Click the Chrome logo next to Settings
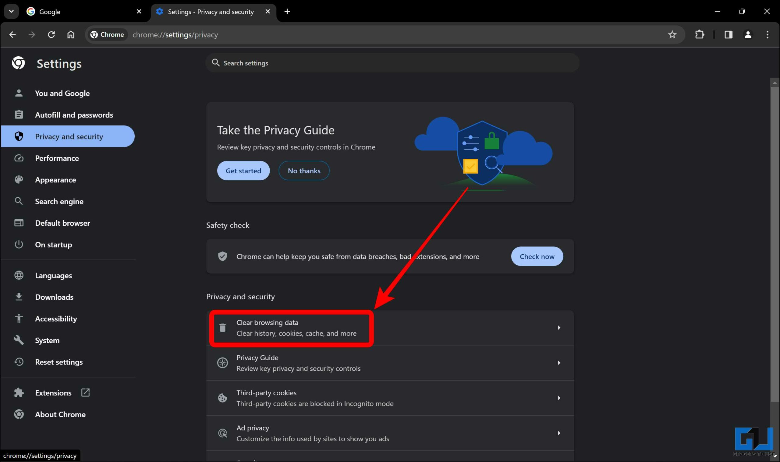The image size is (780, 462). [x=19, y=63]
